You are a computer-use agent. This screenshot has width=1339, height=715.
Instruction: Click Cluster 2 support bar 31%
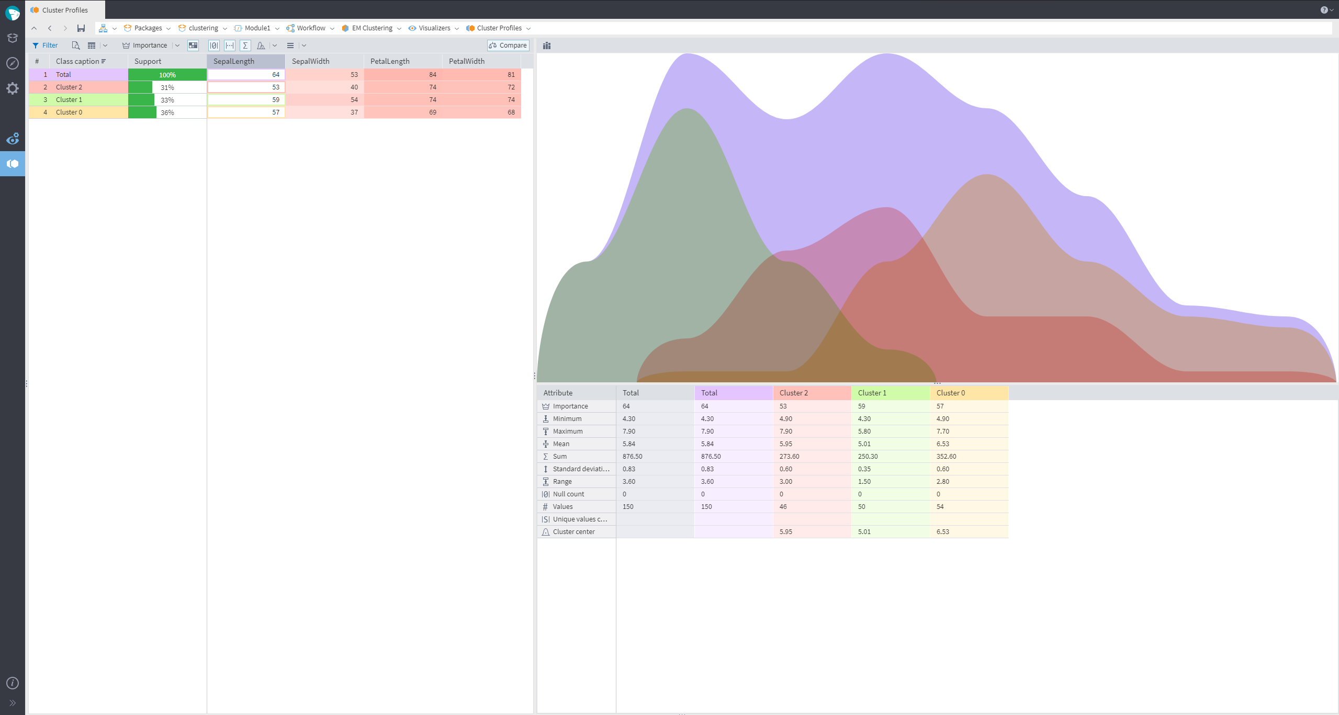tap(167, 87)
